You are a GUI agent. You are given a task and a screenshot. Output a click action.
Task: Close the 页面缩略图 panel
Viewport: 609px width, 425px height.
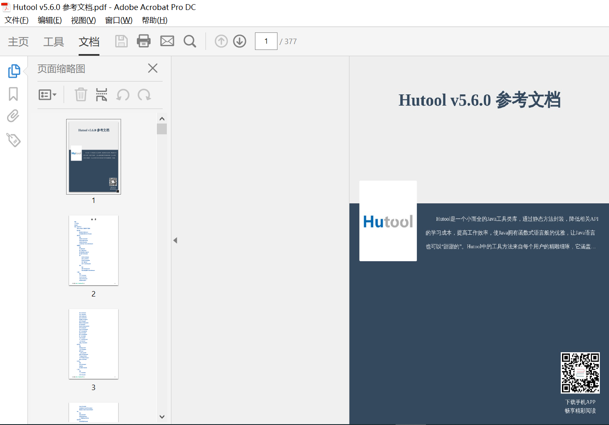click(153, 68)
